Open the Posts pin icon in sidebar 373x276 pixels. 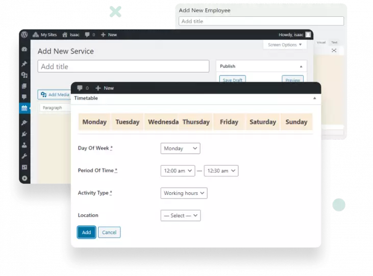24,64
